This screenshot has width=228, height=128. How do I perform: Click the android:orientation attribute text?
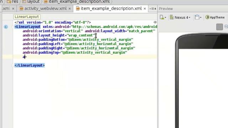[x=53, y=31]
